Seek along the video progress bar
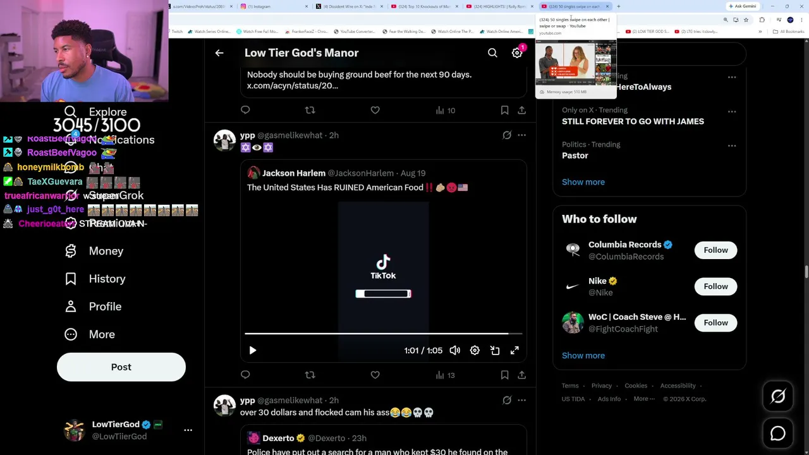The image size is (809, 455). tap(383, 333)
